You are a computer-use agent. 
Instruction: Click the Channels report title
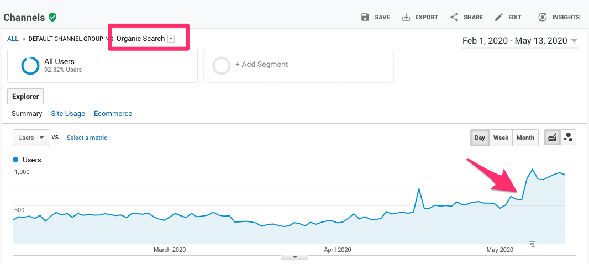click(24, 17)
